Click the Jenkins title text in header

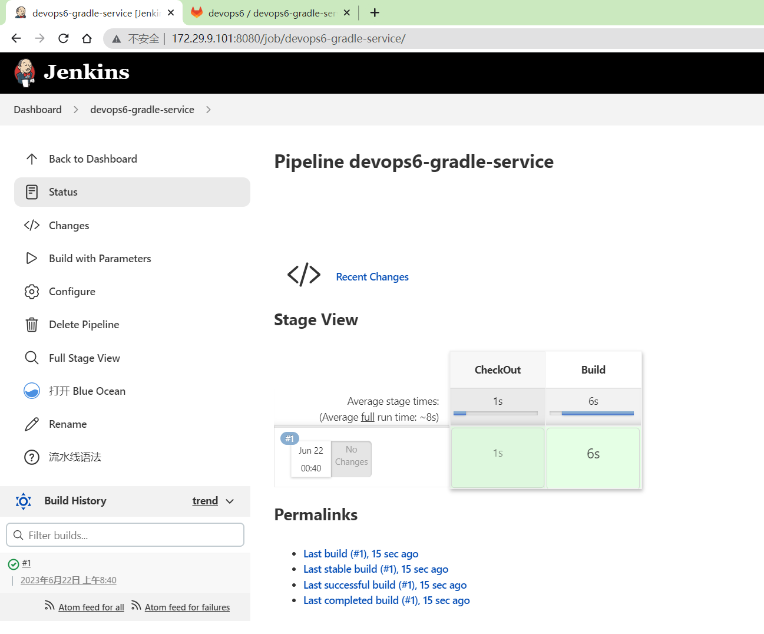pyautogui.click(x=87, y=72)
